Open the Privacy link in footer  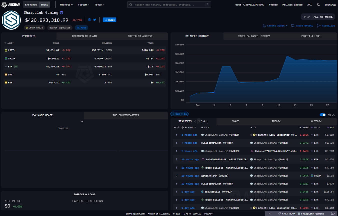coord(208,214)
